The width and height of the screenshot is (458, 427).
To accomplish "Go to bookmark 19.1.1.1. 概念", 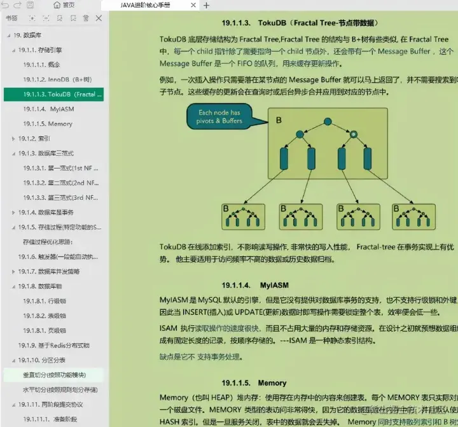I will 42,64.
